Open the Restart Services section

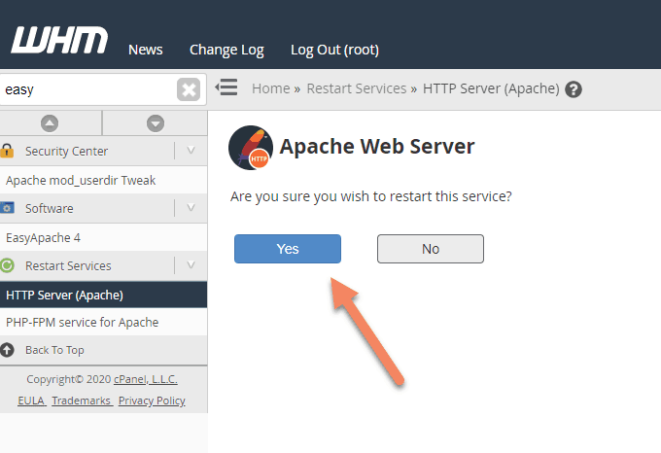click(68, 266)
